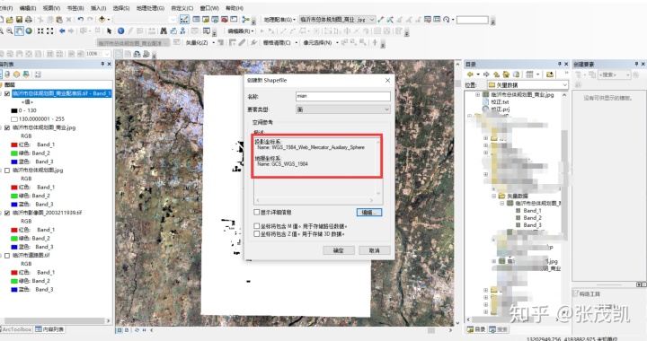Switch to the 搜索 tab below Catalog
Screen dimensions: 647x341
[499, 329]
